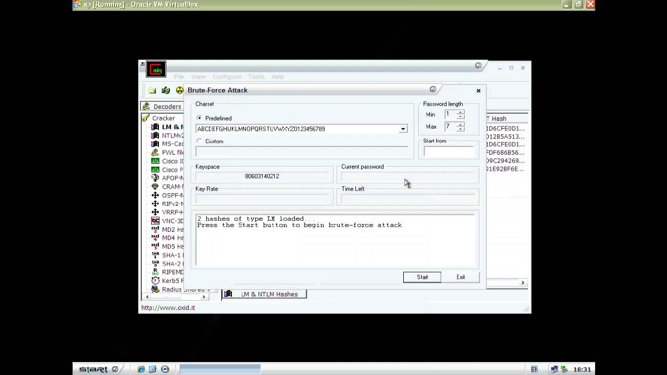This screenshot has width=667, height=375.
Task: Close the Brute-Force Attack dialog
Action: (x=478, y=91)
